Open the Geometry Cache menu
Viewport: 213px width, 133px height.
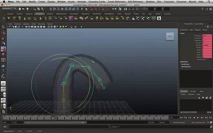tap(97, 1)
